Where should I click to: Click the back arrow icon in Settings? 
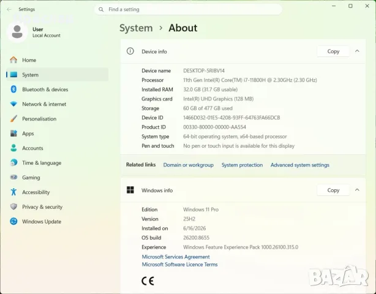coord(9,9)
